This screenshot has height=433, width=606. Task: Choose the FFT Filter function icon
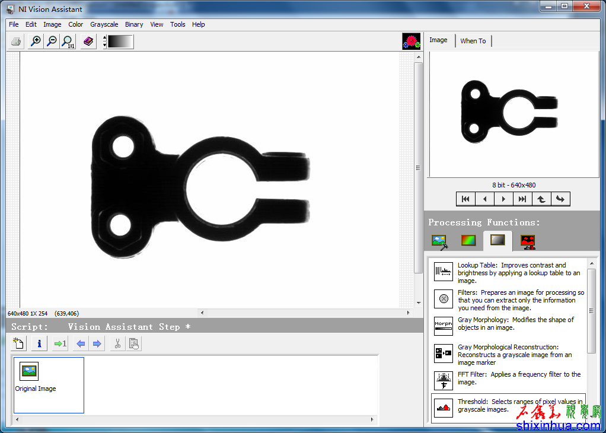click(443, 380)
